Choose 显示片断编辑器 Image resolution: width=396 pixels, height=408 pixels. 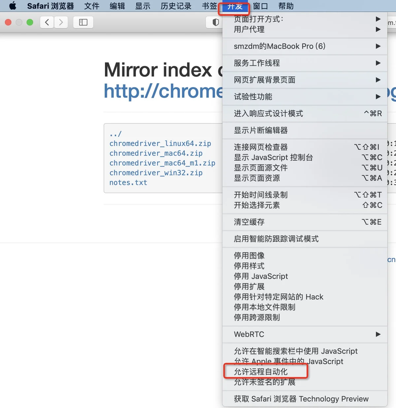[305, 130]
